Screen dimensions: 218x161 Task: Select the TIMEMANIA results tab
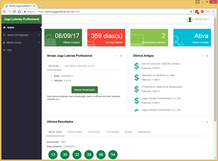pos(144,132)
